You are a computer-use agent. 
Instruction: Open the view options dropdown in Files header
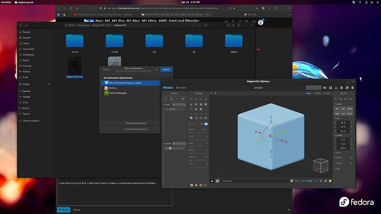click(x=233, y=25)
